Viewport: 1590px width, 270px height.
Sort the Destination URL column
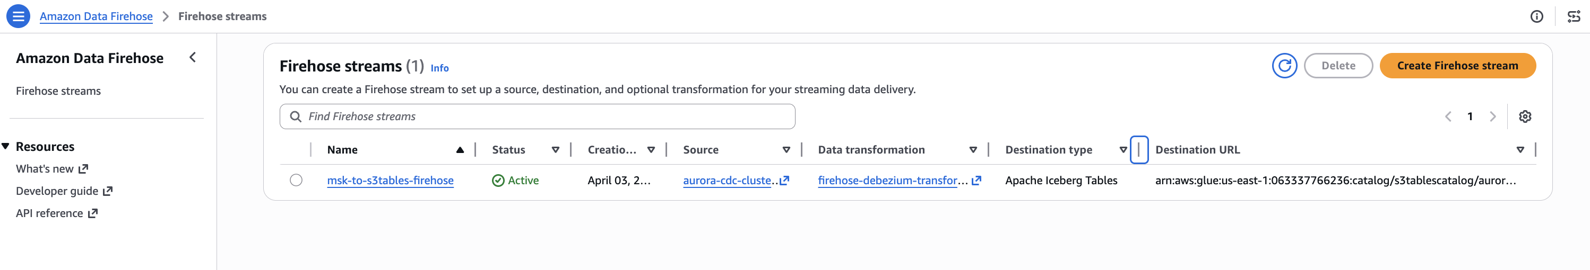(x=1520, y=150)
